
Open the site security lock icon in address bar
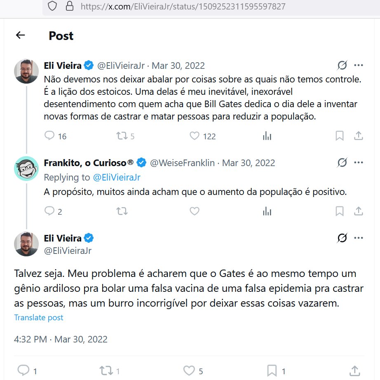[x=70, y=6]
